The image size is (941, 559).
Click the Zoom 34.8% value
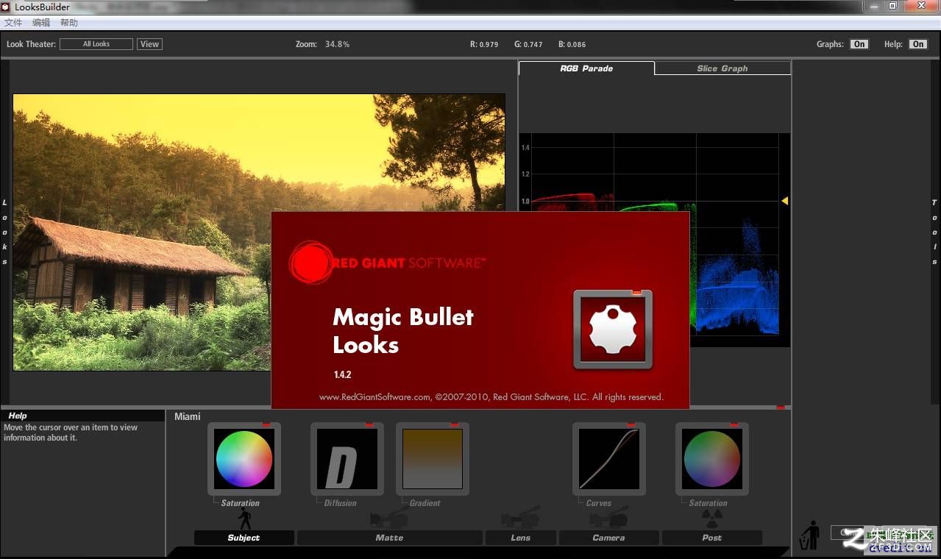click(x=338, y=44)
